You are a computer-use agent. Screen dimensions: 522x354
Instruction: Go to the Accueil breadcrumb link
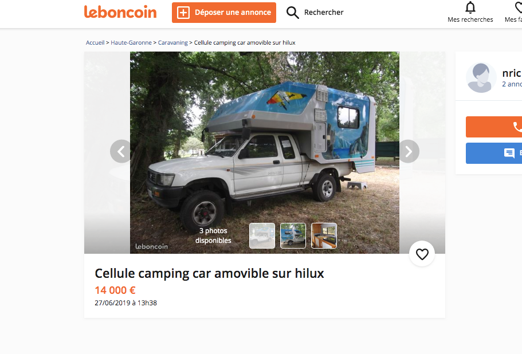95,42
